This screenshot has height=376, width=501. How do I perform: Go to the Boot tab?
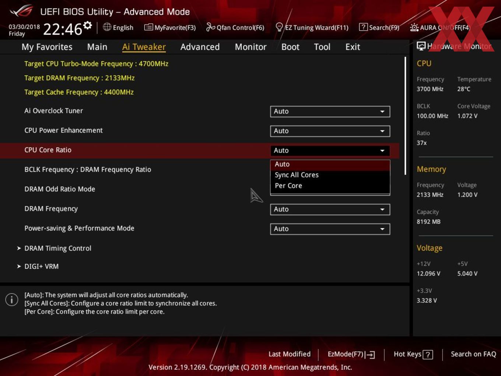(290, 47)
